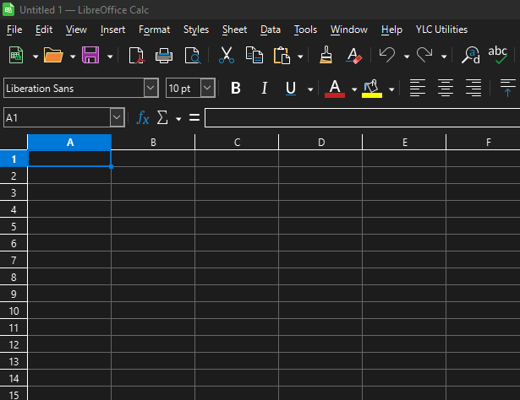Viewport: 520px width, 400px height.
Task: Select row 10 header
Action: point(14,311)
